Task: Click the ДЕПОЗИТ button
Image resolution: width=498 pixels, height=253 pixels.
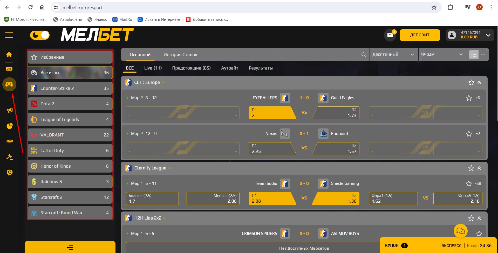Action: 420,35
